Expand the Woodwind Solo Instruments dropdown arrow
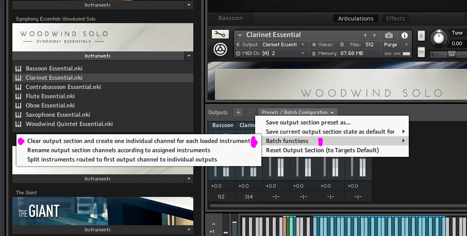 pos(189,56)
